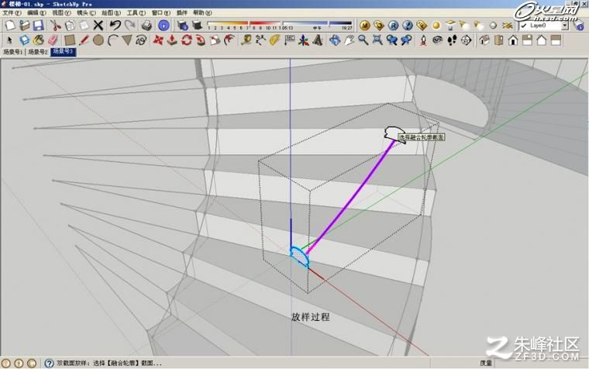Toggle shadows display on/off
The height and width of the screenshot is (369, 589).
point(197,26)
